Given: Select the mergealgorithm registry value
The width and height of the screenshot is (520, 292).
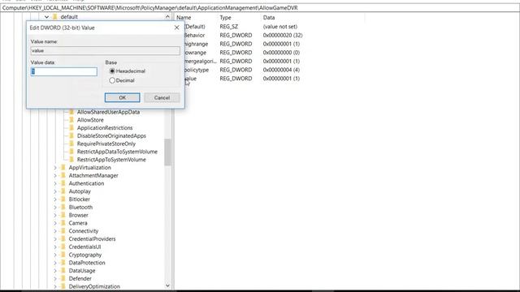Looking at the screenshot, I should point(201,62).
